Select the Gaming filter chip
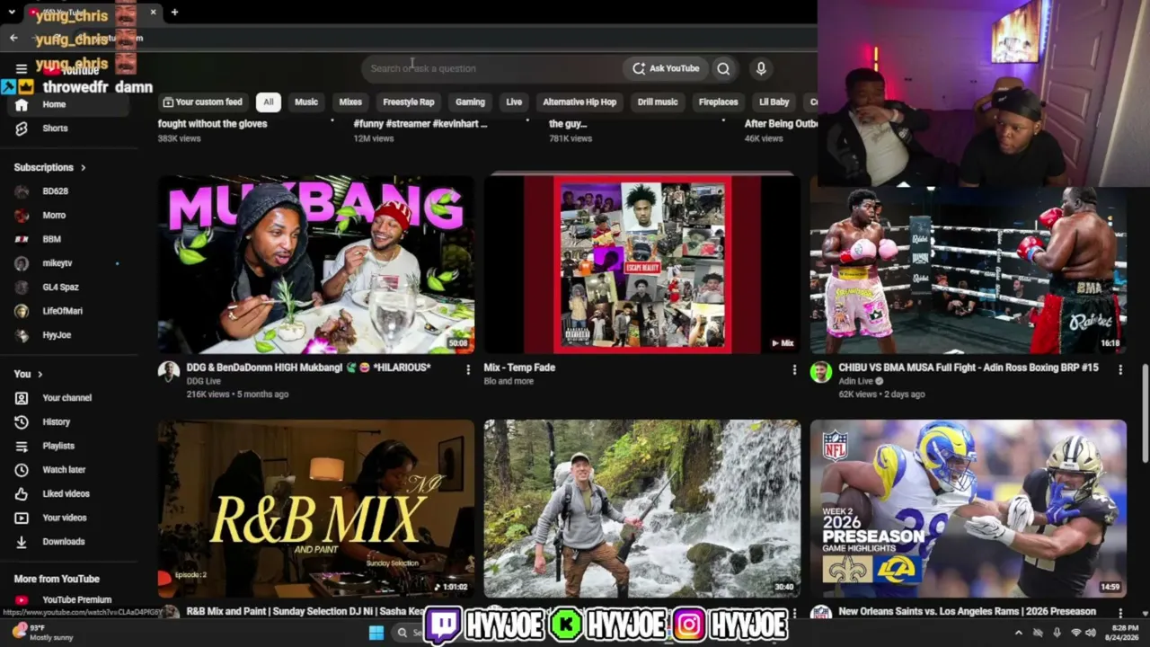The width and height of the screenshot is (1150, 647). pyautogui.click(x=470, y=102)
